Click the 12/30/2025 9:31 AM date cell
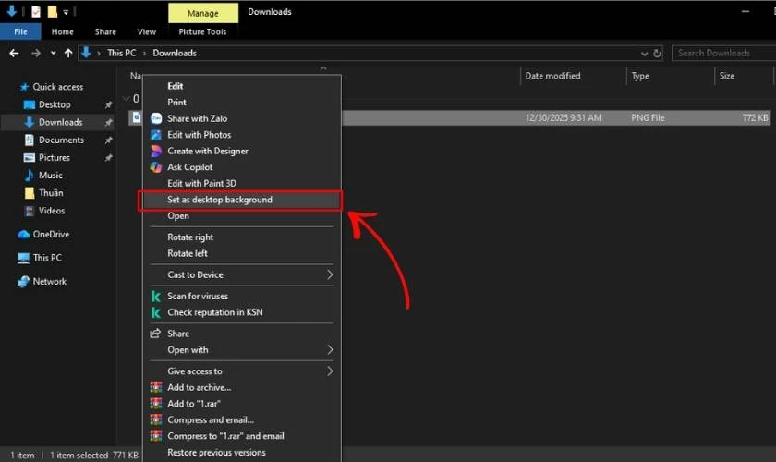The width and height of the screenshot is (776, 462). pos(564,118)
